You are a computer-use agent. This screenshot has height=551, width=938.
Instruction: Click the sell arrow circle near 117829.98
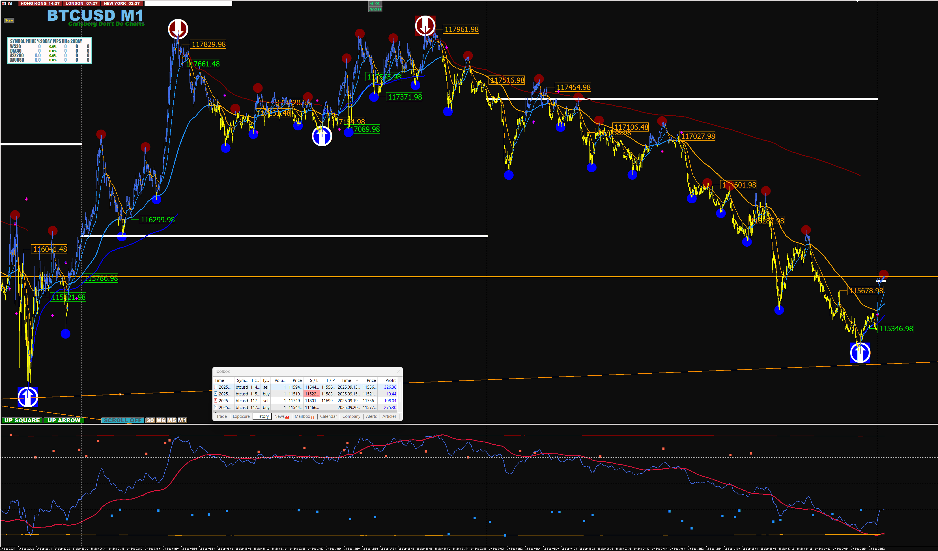(x=178, y=29)
